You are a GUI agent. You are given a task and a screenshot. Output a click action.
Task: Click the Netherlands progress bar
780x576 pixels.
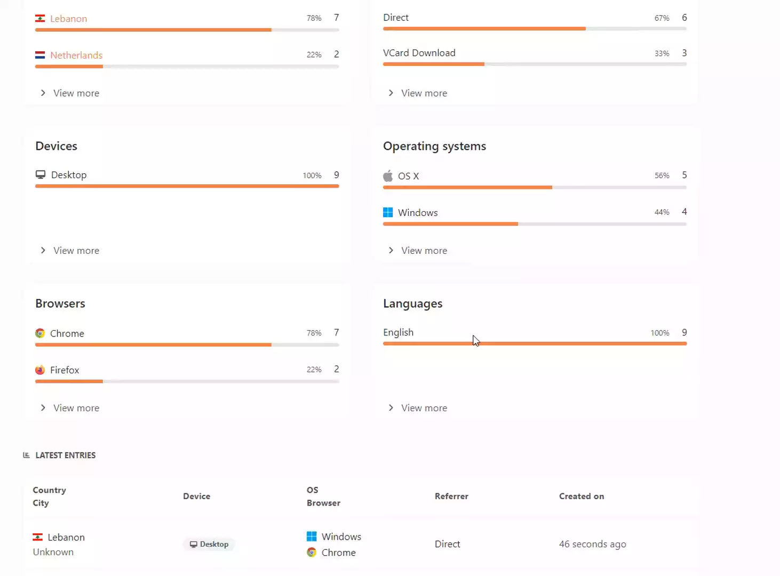pyautogui.click(x=187, y=67)
